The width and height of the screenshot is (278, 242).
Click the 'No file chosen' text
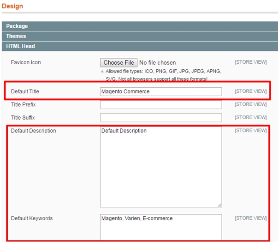pos(157,62)
